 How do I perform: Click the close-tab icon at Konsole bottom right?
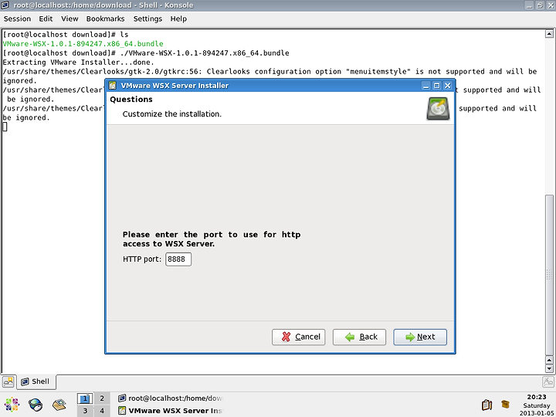tap(548, 382)
